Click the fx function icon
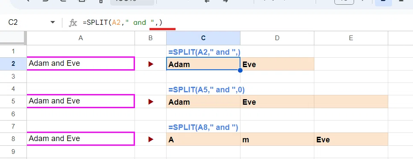The image size is (413, 159). click(73, 23)
